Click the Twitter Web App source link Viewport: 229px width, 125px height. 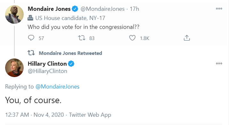pyautogui.click(x=90, y=115)
